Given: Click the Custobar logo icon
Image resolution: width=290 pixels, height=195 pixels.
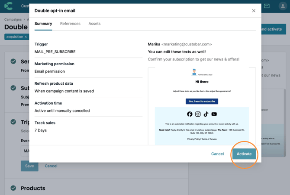Looking at the screenshot, I should pos(9,6).
